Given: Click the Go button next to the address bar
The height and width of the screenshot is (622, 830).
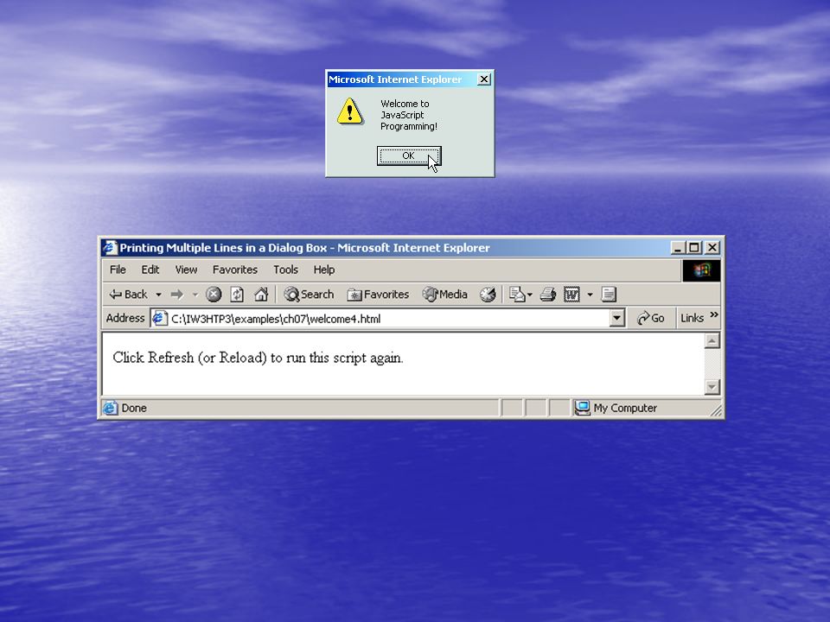Looking at the screenshot, I should coord(650,319).
